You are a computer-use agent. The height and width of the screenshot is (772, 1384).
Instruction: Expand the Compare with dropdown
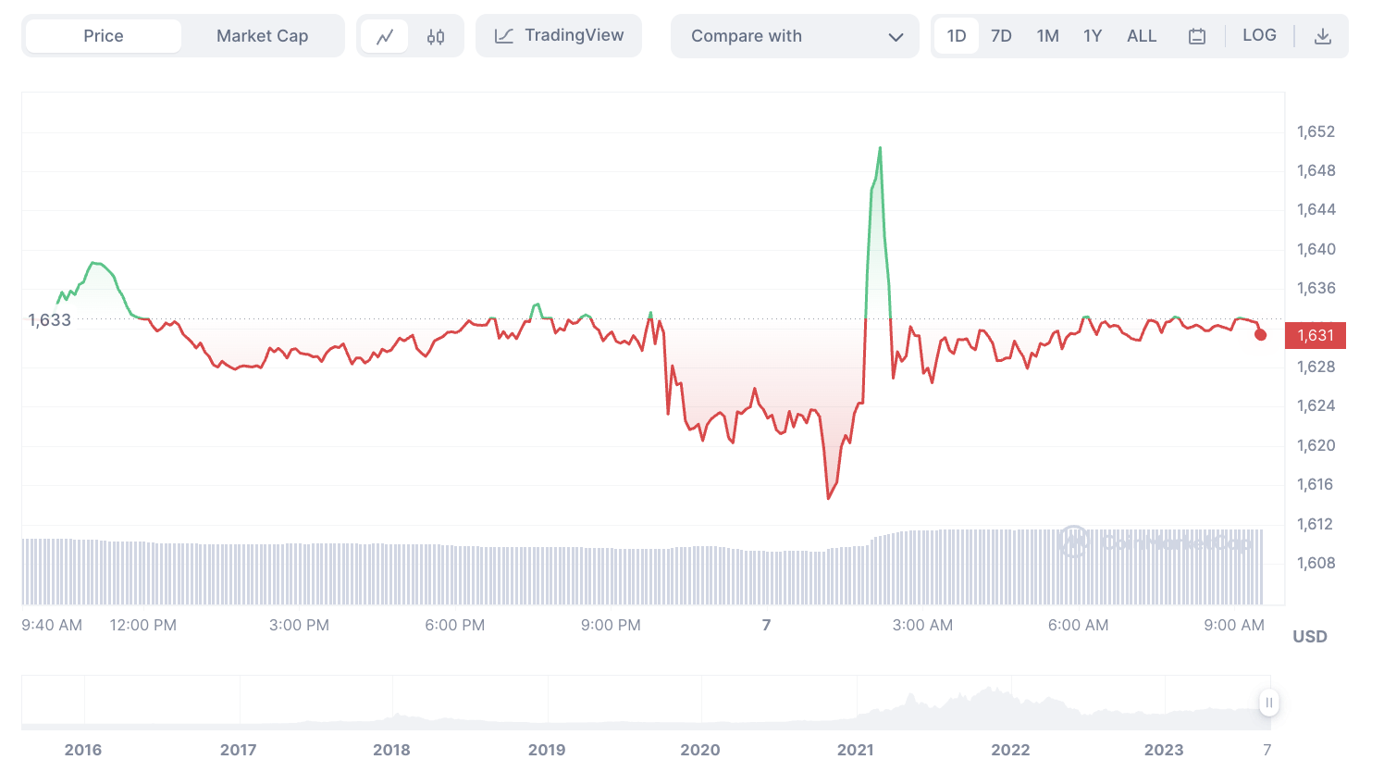[794, 36]
